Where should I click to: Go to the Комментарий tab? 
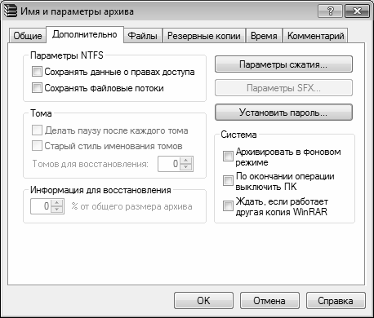[315, 36]
